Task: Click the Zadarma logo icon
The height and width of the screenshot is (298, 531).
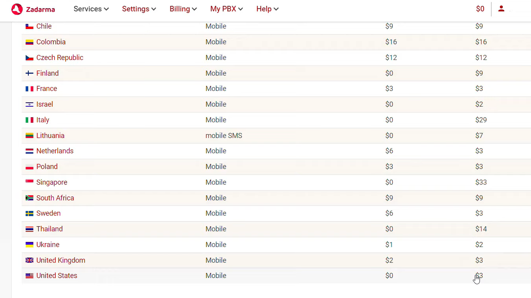Action: (17, 9)
